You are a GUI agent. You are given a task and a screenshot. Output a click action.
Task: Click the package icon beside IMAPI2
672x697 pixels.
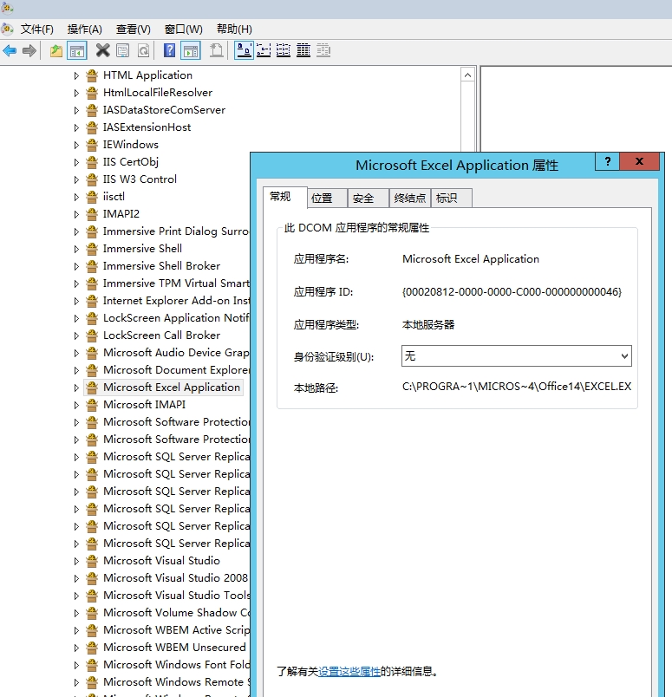click(x=92, y=214)
